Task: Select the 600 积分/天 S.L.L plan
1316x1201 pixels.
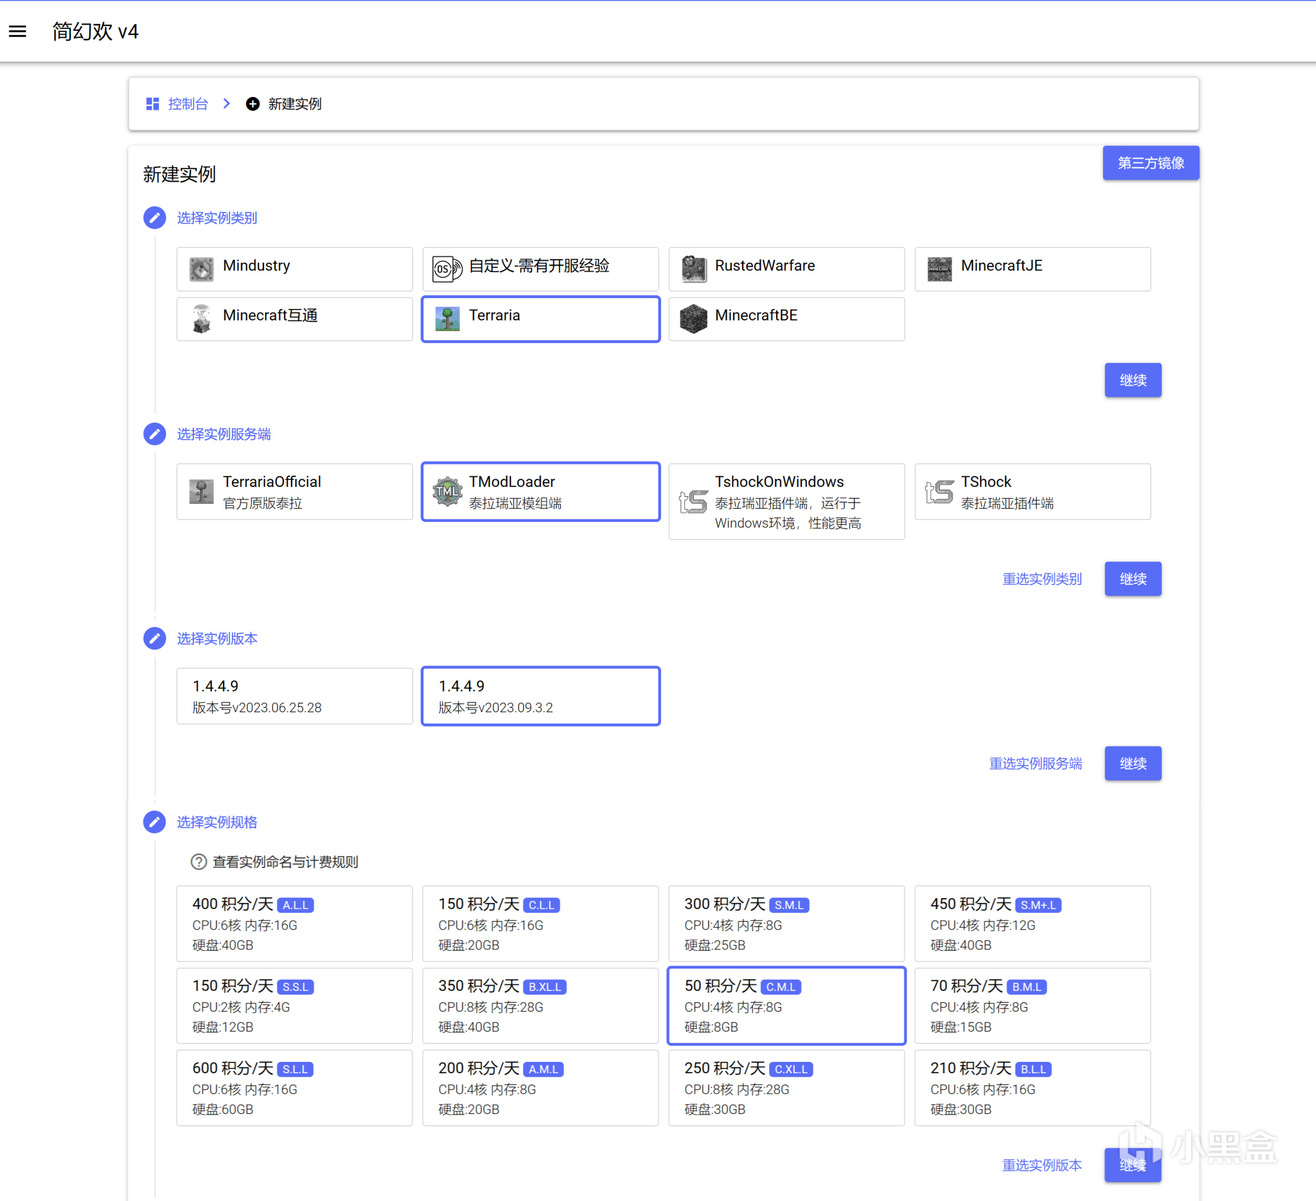Action: tap(295, 1088)
